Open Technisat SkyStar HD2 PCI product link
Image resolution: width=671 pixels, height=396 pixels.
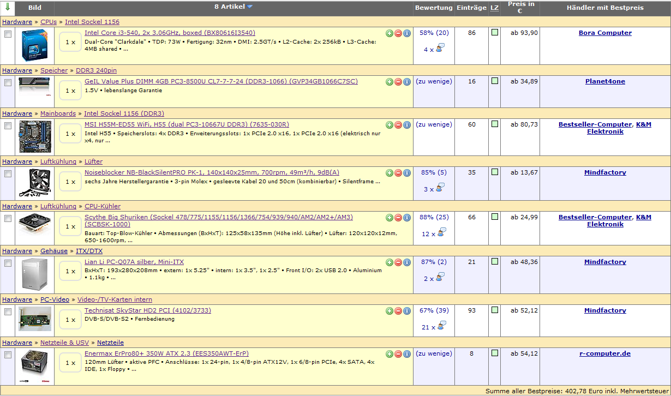148,310
